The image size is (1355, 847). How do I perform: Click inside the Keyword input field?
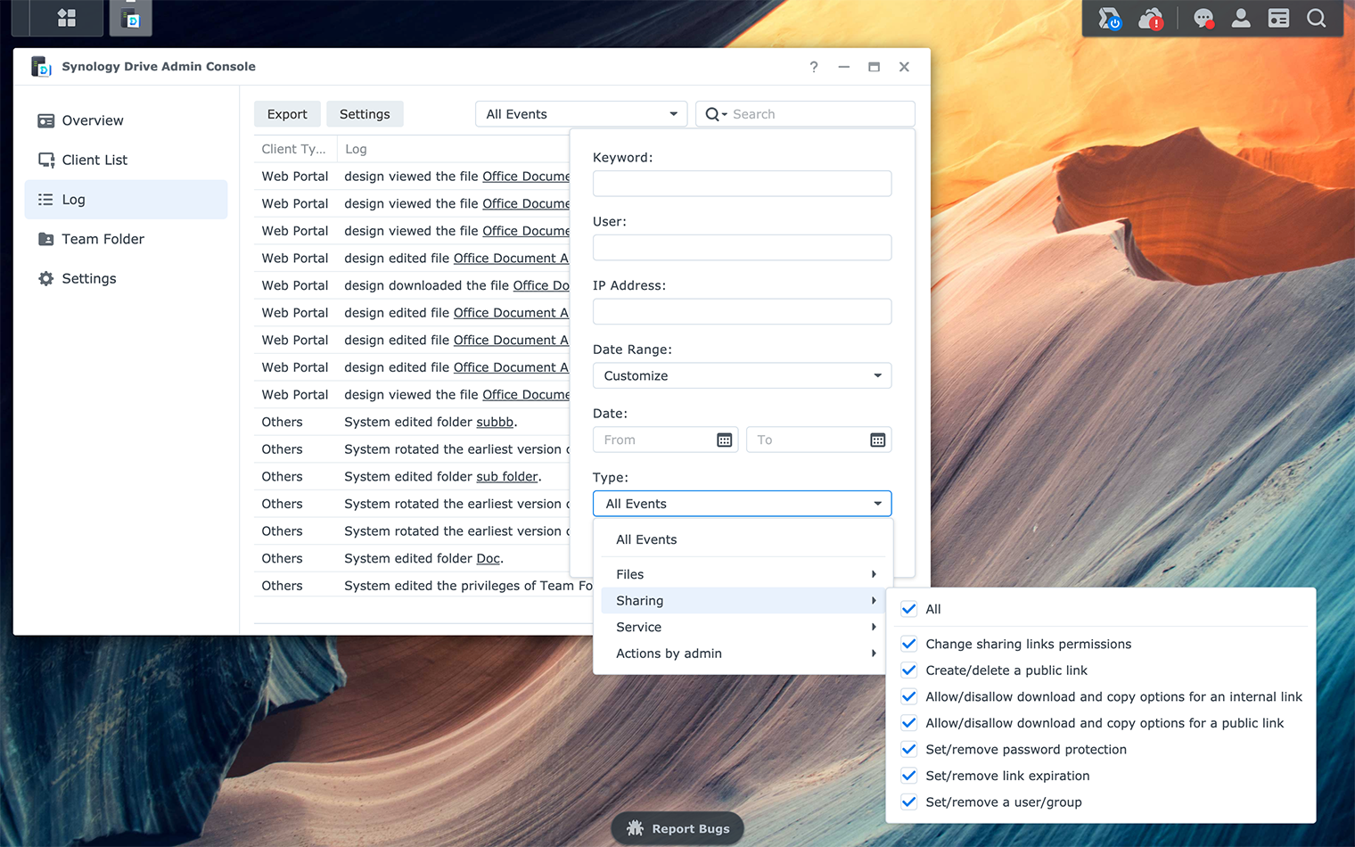point(742,183)
